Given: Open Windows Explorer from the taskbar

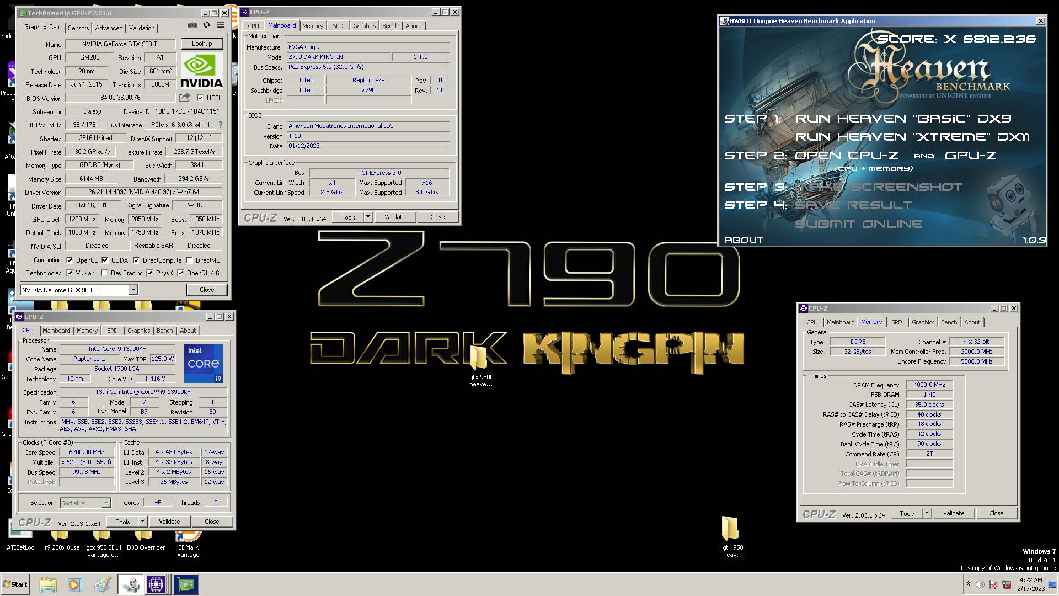Looking at the screenshot, I should [x=48, y=584].
